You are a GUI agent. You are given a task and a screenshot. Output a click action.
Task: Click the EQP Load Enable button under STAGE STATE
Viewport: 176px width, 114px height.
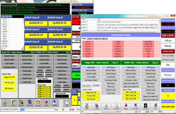[x=168, y=56]
